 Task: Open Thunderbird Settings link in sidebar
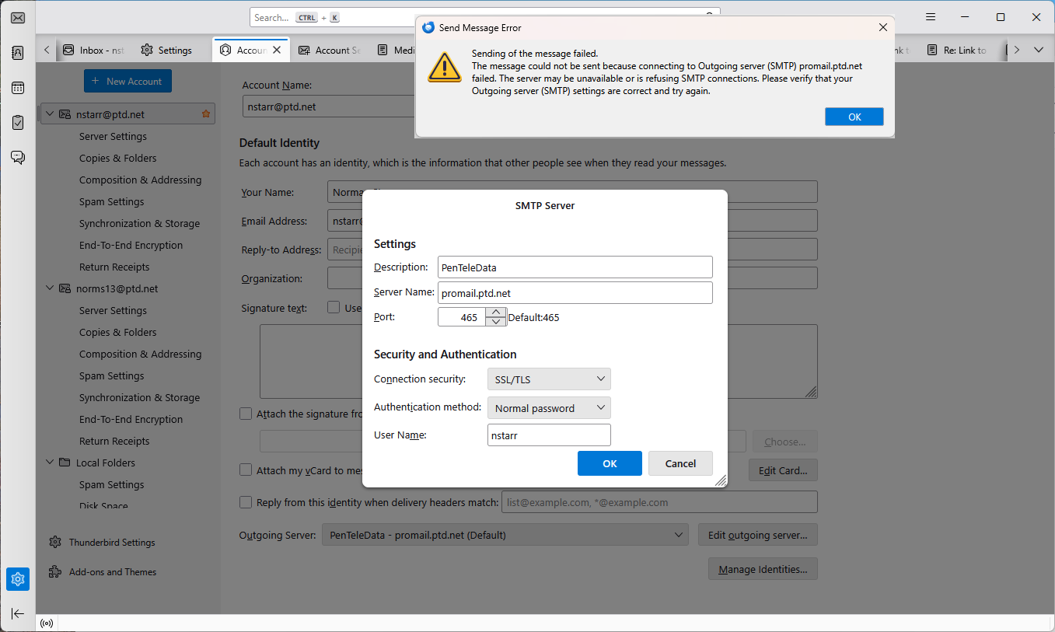coord(112,543)
